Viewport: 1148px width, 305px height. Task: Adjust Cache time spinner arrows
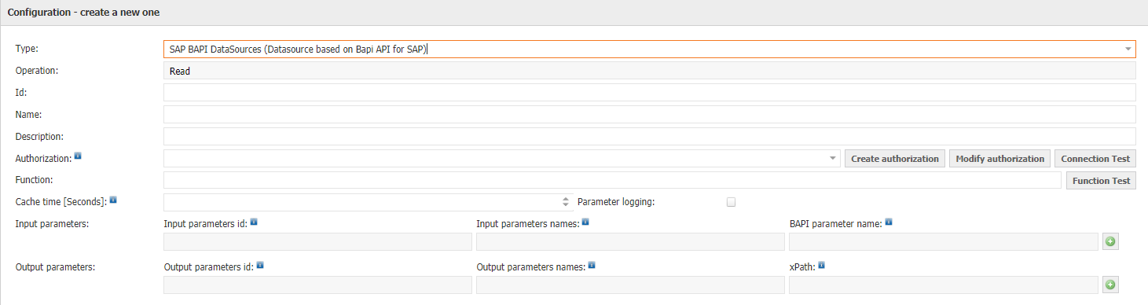pos(566,202)
